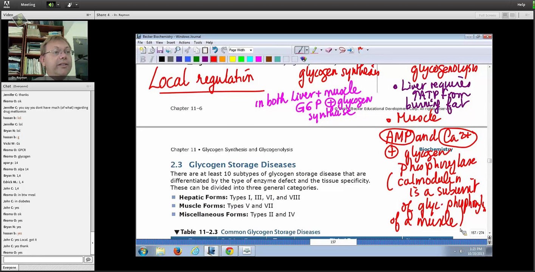Screen dimensions: 535x272
Task: Select the Pen tool in Journal toolbar
Action: point(299,50)
